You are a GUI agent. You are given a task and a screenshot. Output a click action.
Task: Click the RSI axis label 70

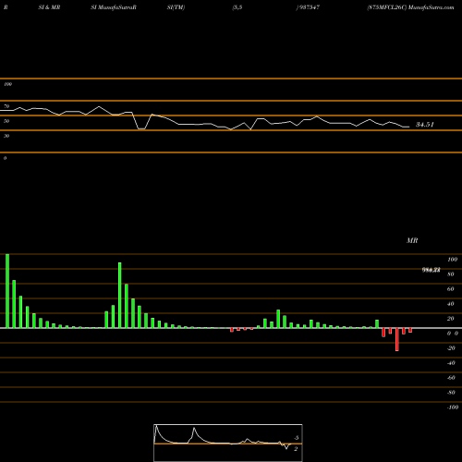tap(6, 106)
